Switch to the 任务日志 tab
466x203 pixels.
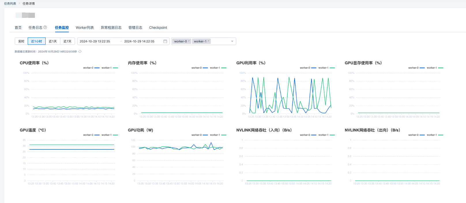point(35,28)
